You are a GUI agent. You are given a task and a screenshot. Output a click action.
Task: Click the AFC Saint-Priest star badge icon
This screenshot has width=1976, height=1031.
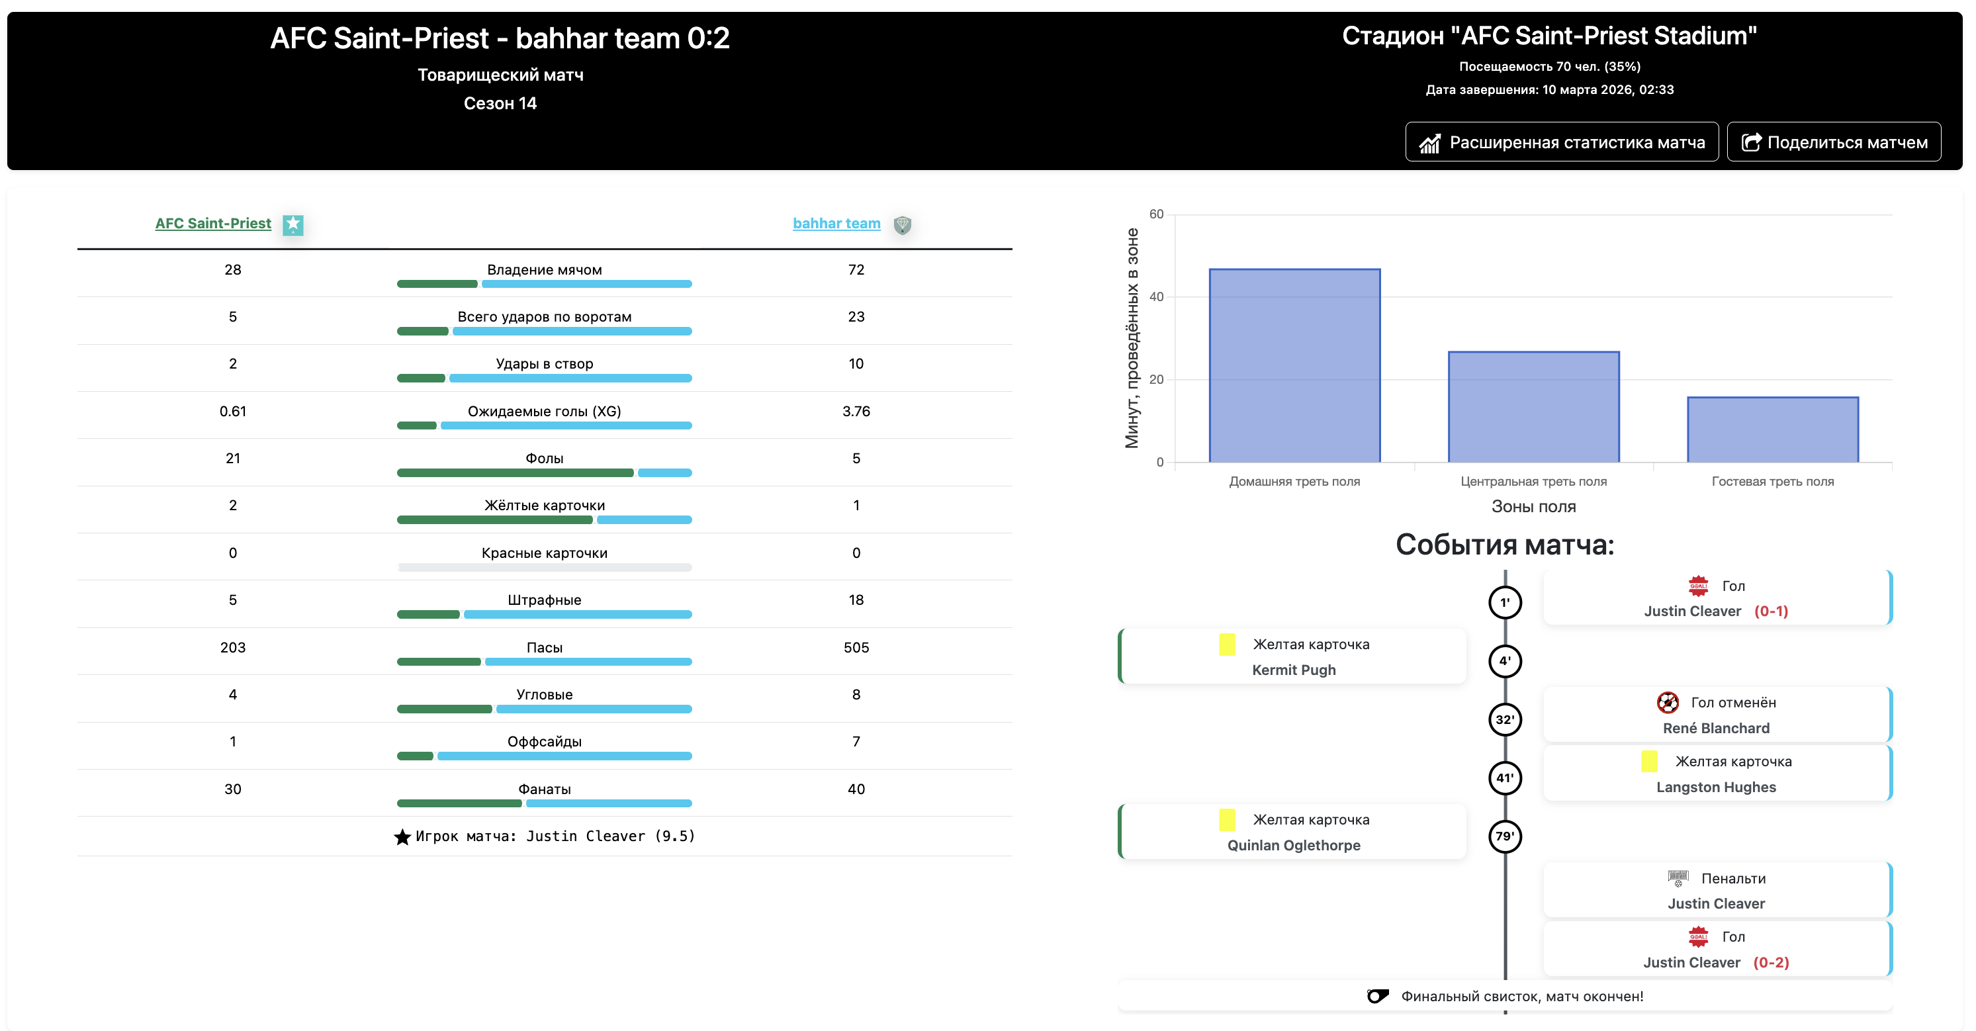[x=293, y=224]
